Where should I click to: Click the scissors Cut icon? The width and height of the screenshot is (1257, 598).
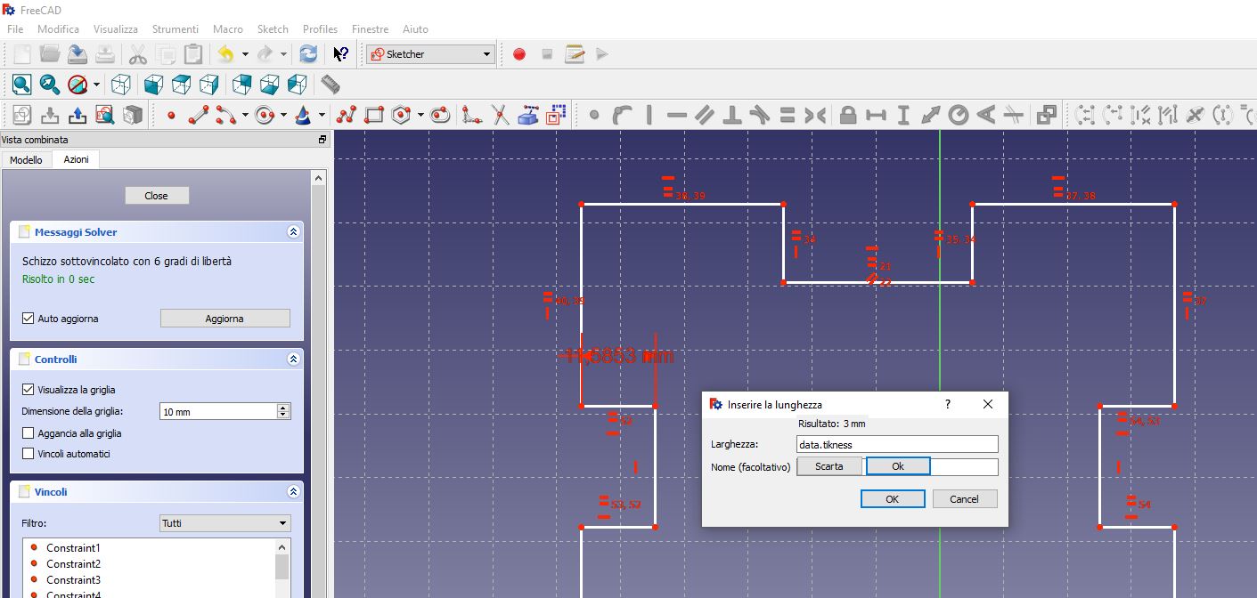(x=137, y=54)
